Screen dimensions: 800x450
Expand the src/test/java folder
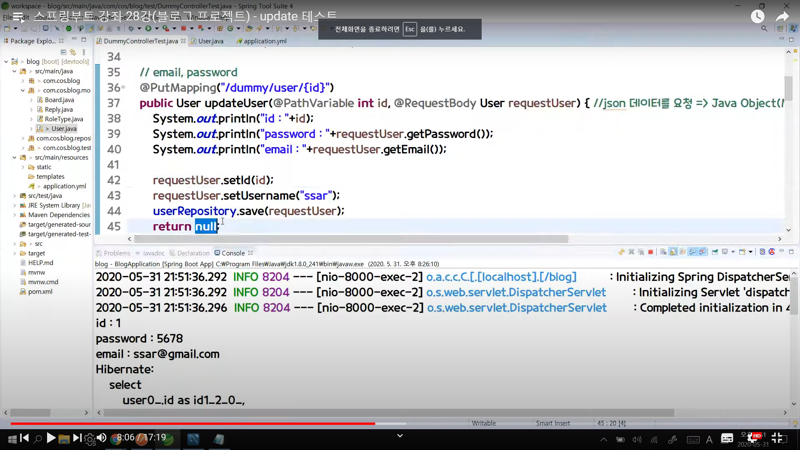pyautogui.click(x=14, y=196)
